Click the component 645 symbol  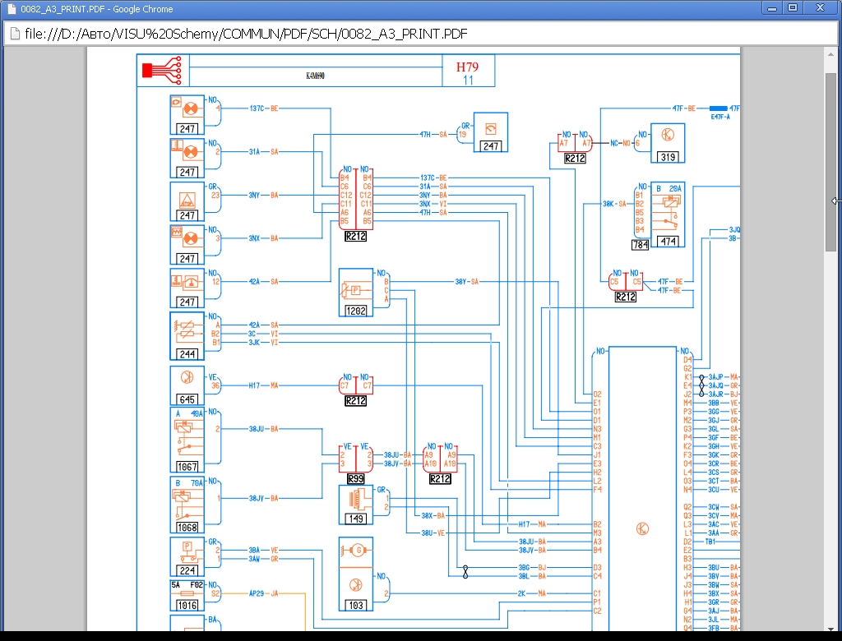click(x=187, y=385)
